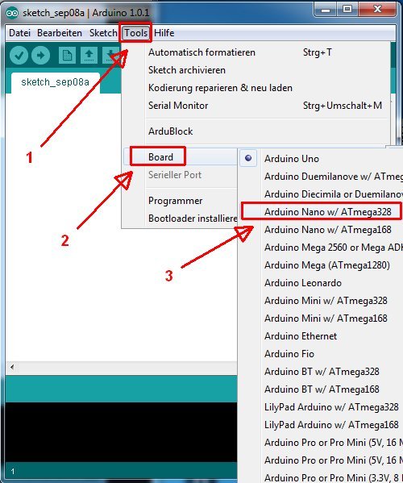The image size is (403, 483).
Task: Click the horizontal scrollbar left arrow
Action: [x=12, y=367]
